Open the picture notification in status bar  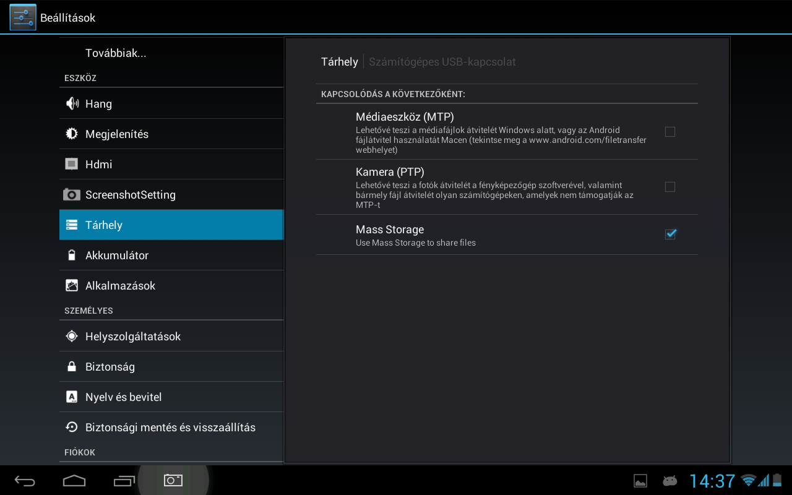(x=640, y=481)
